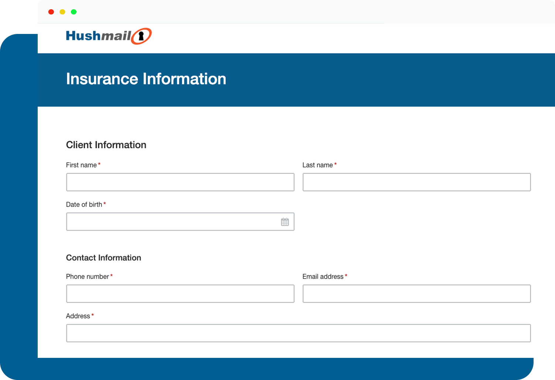Click inside the Last name input field
Image resolution: width=555 pixels, height=380 pixels.
pos(416,182)
